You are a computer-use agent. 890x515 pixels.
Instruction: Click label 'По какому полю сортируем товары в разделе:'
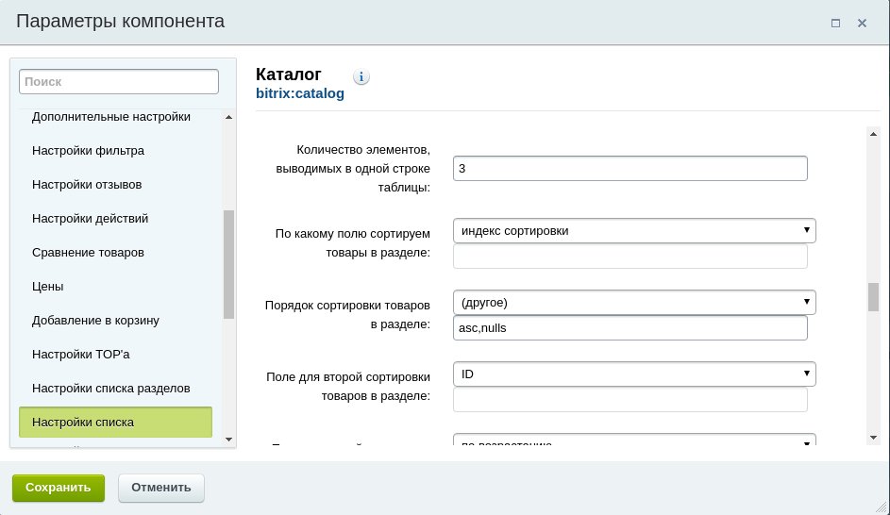click(x=352, y=243)
